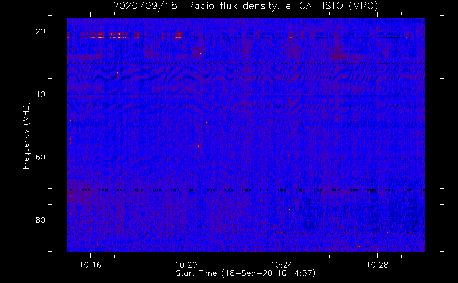
Task: Click the 60 MHz frequency tick label
Action: coord(40,157)
